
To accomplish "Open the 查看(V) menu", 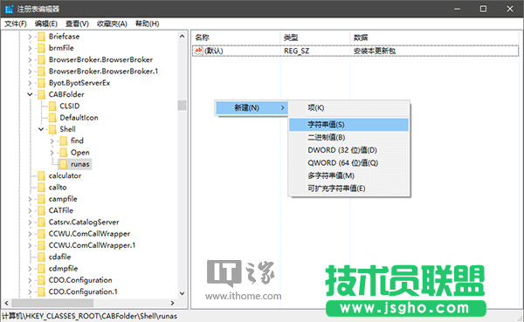I will (x=77, y=24).
